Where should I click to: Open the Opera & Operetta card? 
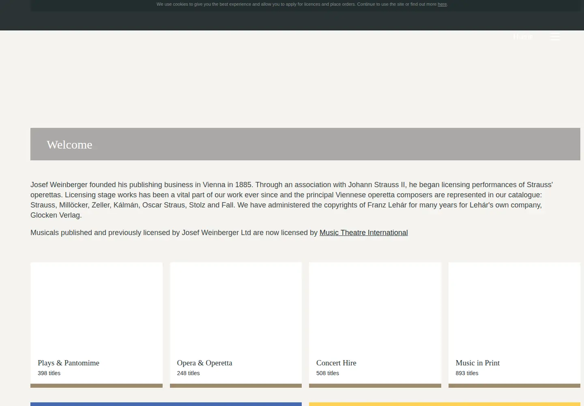click(236, 325)
